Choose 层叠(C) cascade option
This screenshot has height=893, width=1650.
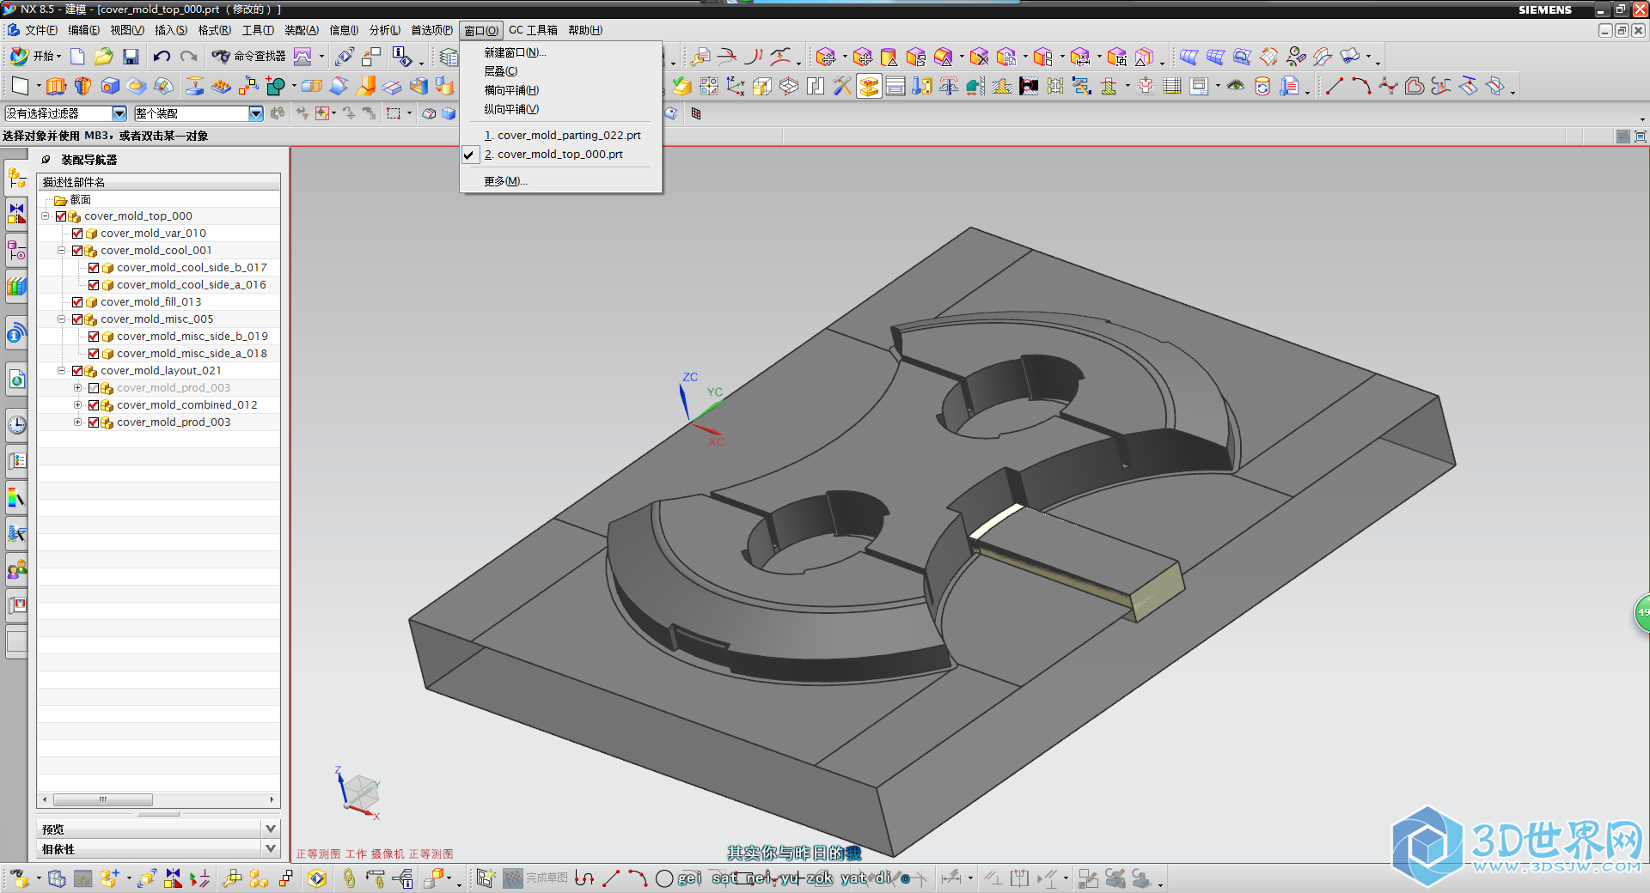tap(501, 71)
